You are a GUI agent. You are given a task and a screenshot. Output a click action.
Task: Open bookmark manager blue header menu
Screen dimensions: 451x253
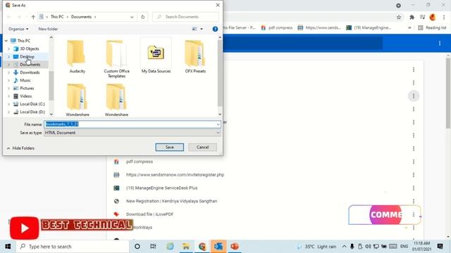[440, 44]
